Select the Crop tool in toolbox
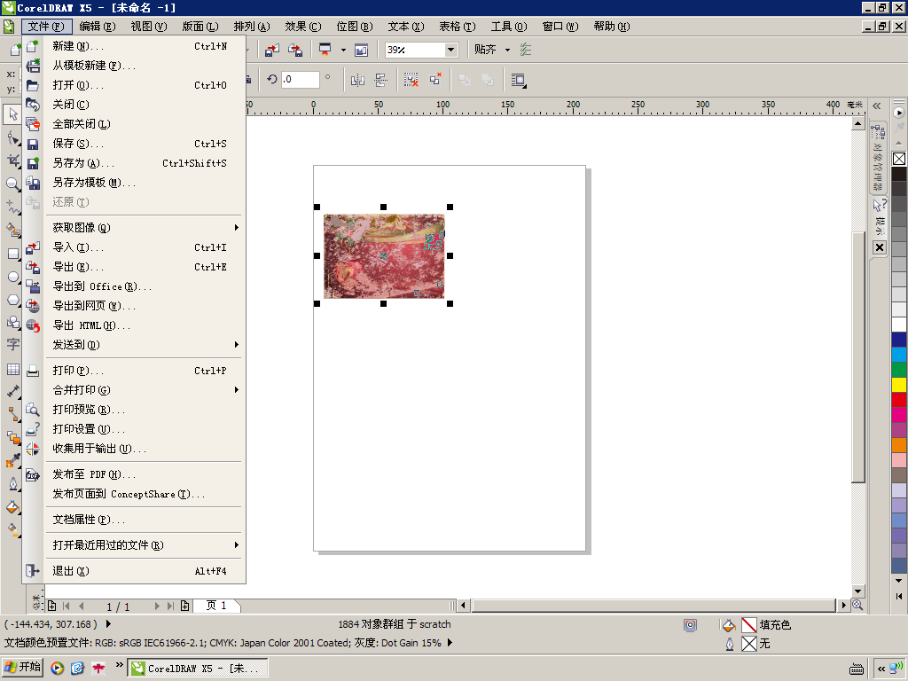The width and height of the screenshot is (908, 681). click(x=12, y=161)
